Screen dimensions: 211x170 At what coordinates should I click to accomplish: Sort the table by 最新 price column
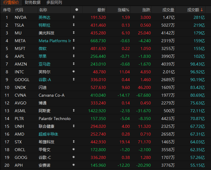(x=101, y=10)
